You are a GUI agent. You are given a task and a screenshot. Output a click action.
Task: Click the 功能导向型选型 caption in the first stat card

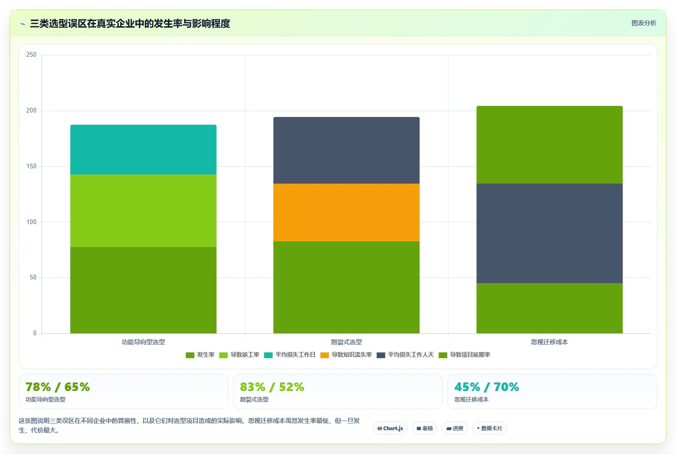pos(45,400)
